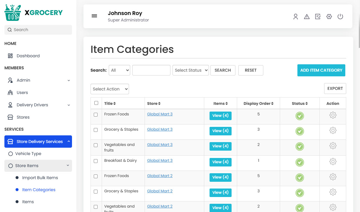Select Import Bulk Items in sidebar
360x212 pixels.
pyautogui.click(x=40, y=178)
